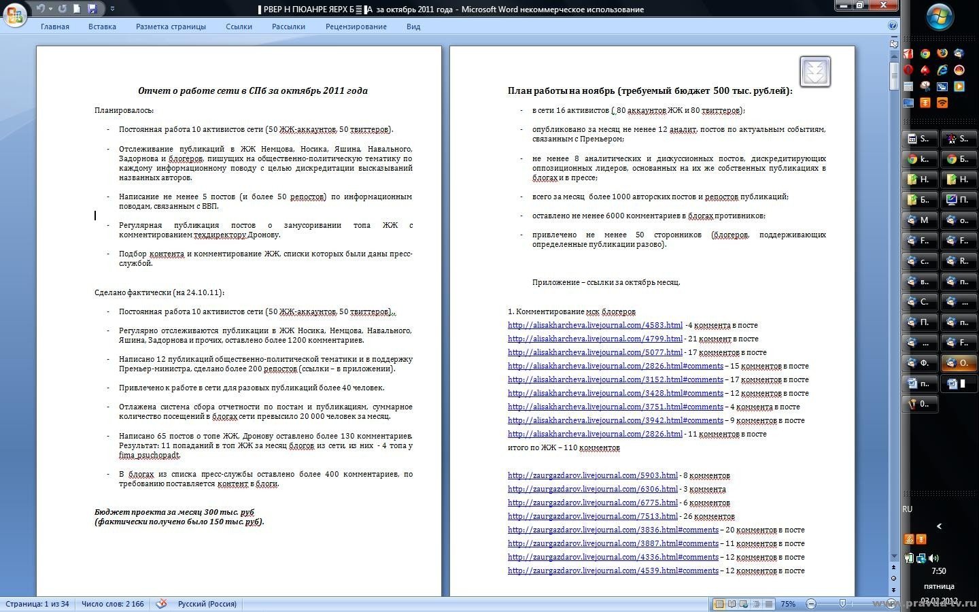Screen dimensions: 979x612
Task: Click page count 'Страница: 1 из 34'
Action: click(37, 604)
